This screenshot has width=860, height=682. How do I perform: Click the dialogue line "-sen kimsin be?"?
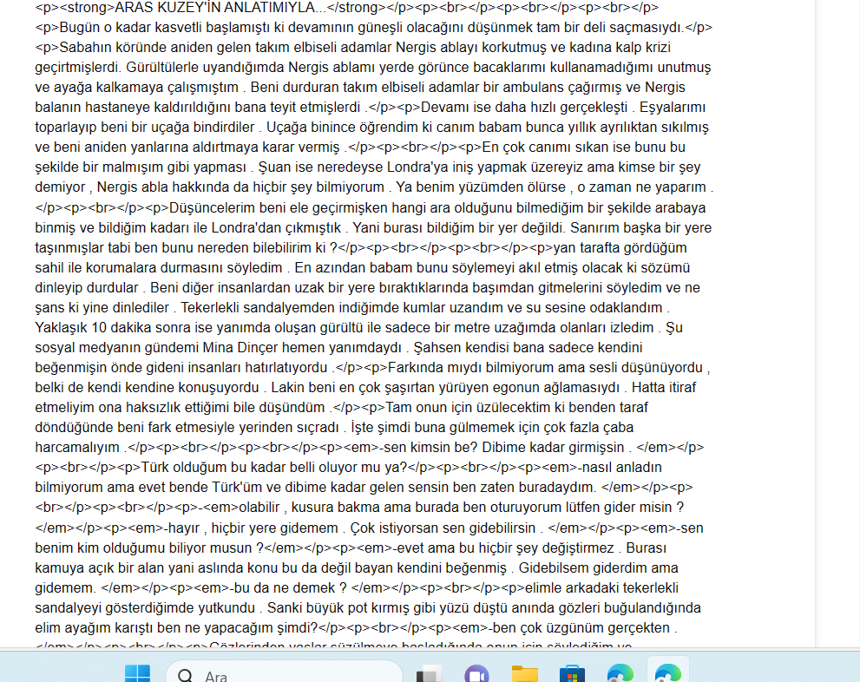pos(429,448)
